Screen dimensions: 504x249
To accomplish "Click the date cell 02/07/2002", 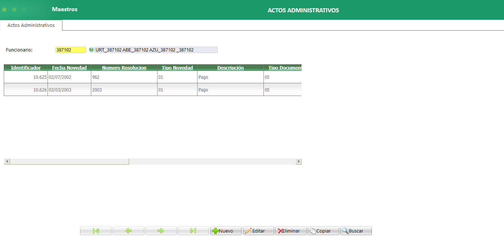I will coord(69,77).
